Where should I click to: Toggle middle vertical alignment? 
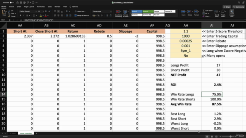pyautogui.click(x=58, y=11)
